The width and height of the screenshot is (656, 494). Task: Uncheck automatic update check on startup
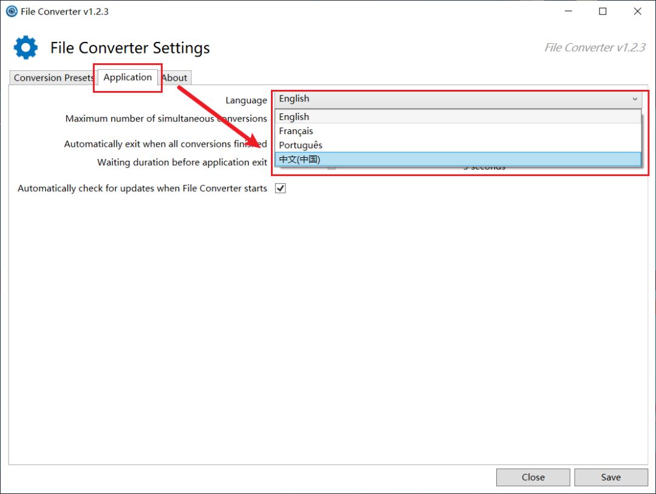pos(280,188)
